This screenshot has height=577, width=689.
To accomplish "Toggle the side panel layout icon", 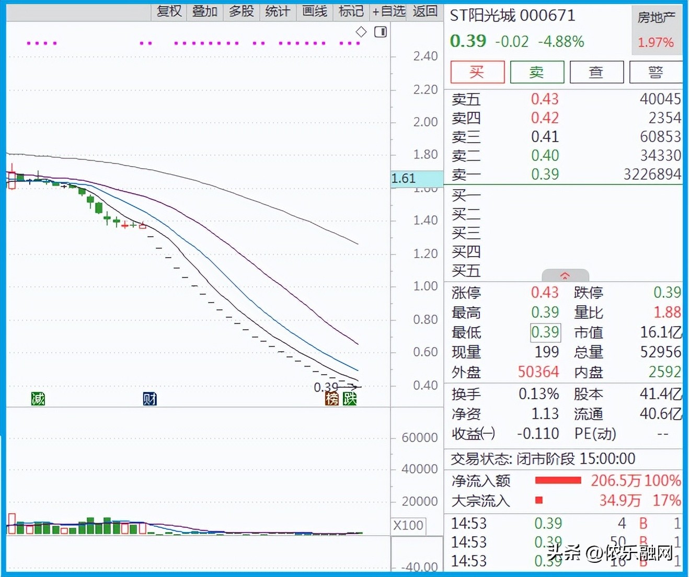I will (x=381, y=32).
